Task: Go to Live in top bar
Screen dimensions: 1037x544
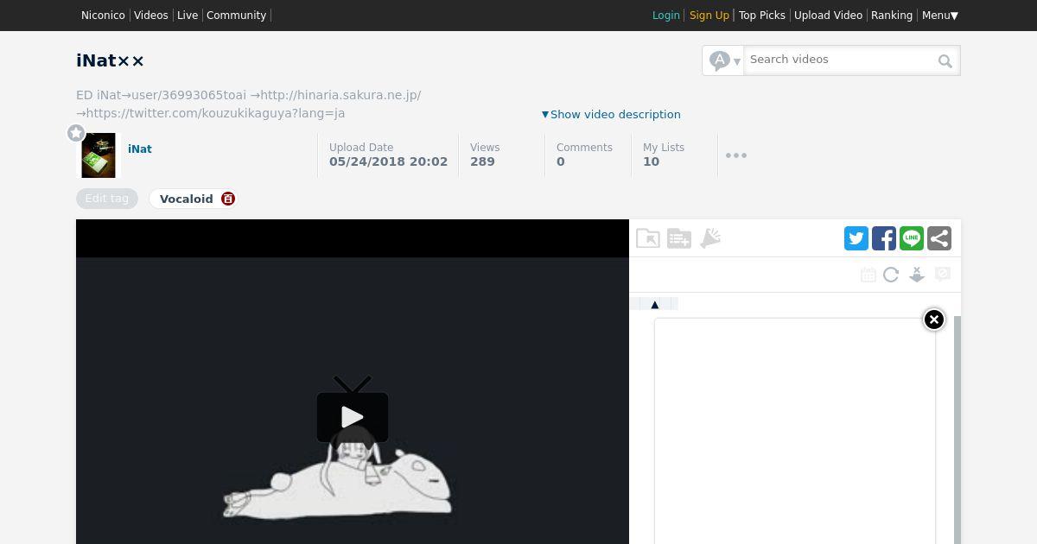Action: [x=188, y=16]
